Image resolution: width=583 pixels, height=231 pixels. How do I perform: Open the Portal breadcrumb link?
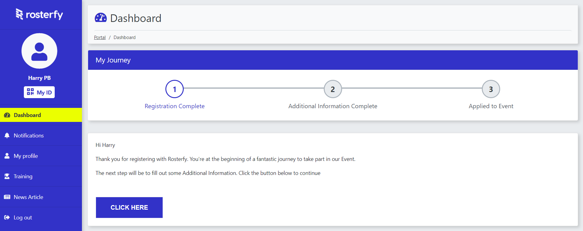[x=100, y=37]
